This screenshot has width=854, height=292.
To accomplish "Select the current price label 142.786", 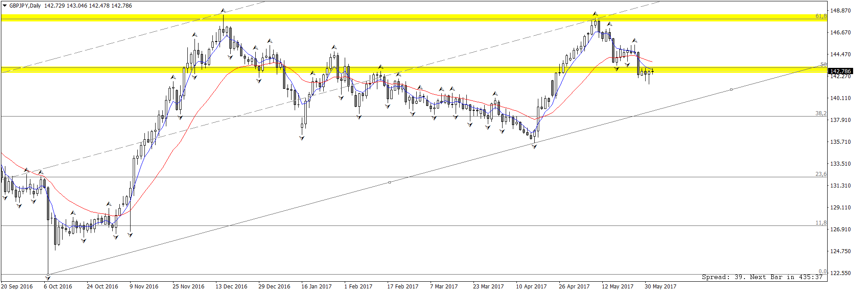I will point(841,71).
